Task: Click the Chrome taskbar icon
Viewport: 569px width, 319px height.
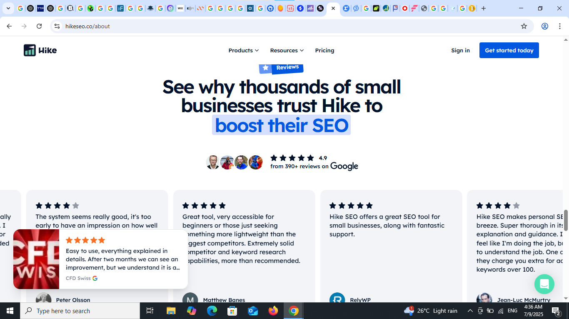Action: pyautogui.click(x=294, y=311)
